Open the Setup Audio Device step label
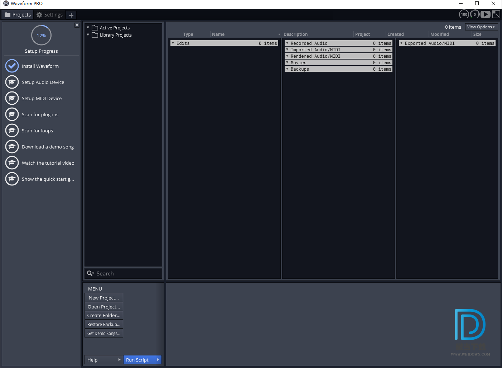The width and height of the screenshot is (502, 368). point(43,82)
